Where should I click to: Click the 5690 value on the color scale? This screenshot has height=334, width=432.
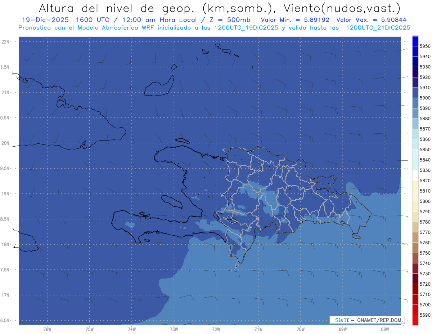[425, 315]
